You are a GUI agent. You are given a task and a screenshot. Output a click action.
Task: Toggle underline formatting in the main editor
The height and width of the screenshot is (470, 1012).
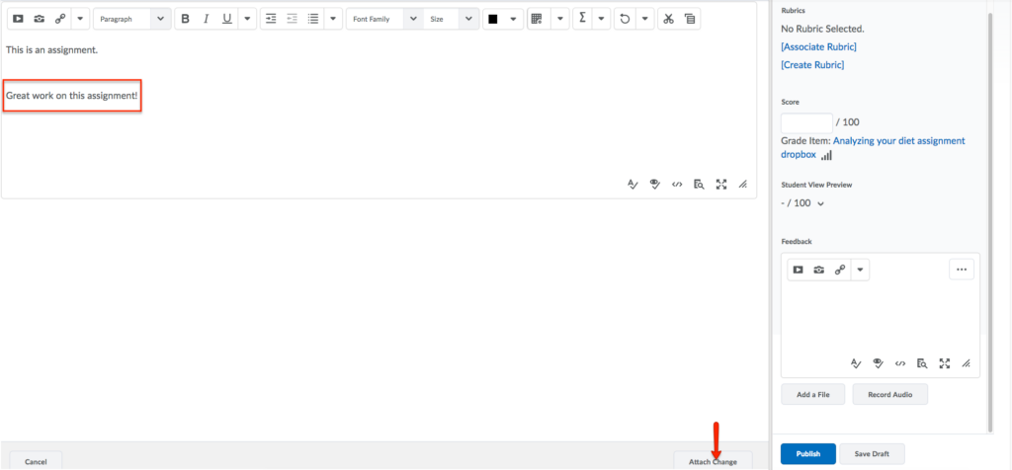click(x=226, y=19)
